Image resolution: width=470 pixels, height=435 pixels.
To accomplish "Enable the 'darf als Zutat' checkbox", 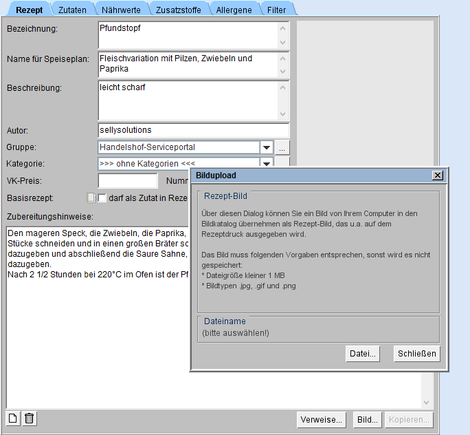I will (x=102, y=198).
